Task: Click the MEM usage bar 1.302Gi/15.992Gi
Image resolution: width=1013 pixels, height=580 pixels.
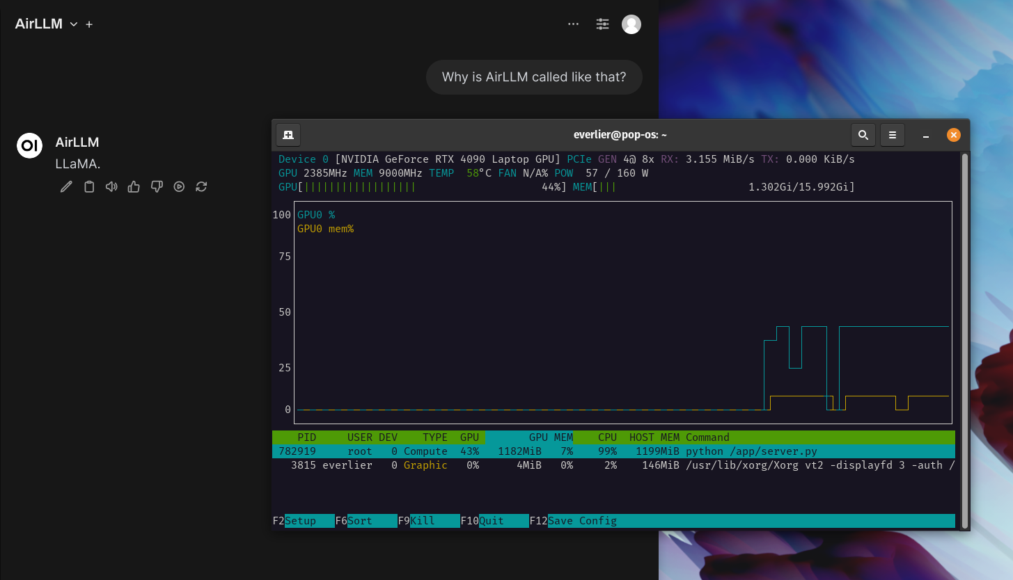Action: point(714,187)
